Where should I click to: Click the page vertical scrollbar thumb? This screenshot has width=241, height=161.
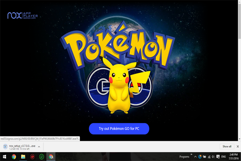pyautogui.click(x=239, y=21)
